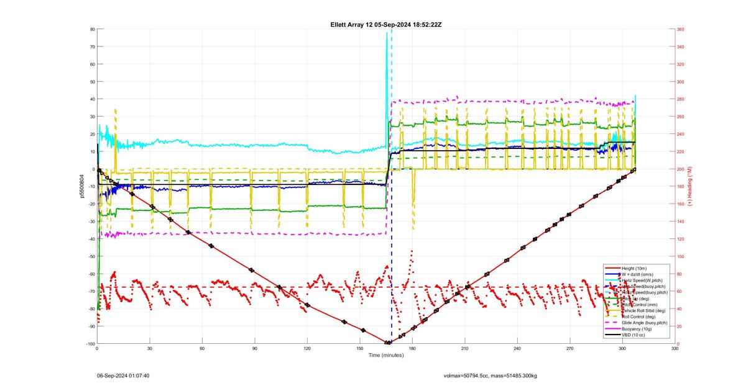Click the black VBD line sample in legend
The image size is (746, 386).
[613, 335]
